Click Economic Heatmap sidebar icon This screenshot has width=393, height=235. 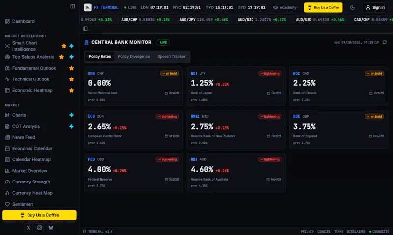click(7, 90)
